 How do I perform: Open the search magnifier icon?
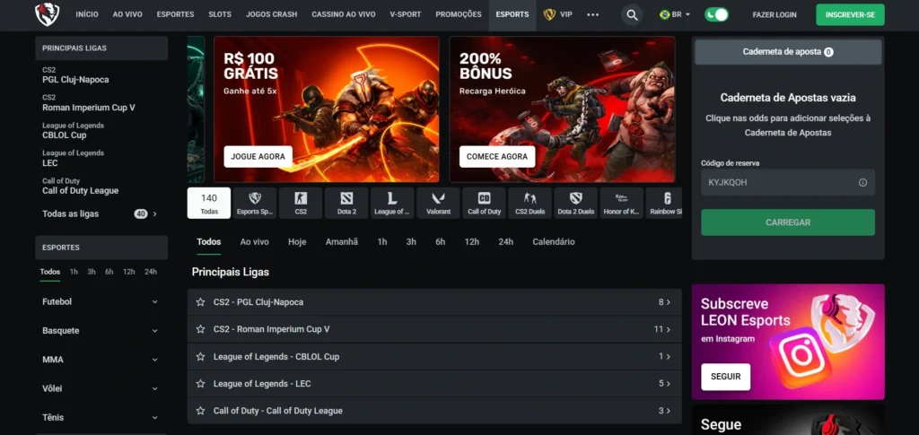(x=632, y=14)
